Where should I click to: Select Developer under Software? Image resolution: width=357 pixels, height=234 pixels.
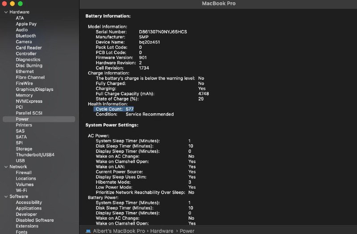(x=26, y=214)
